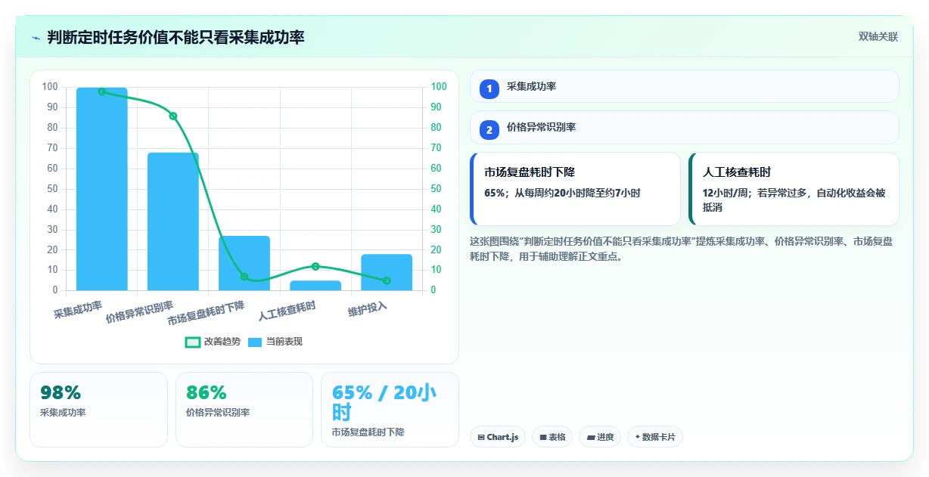929x477 pixels.
Task: Click the trend line point on 维护投入
Action: (387, 280)
